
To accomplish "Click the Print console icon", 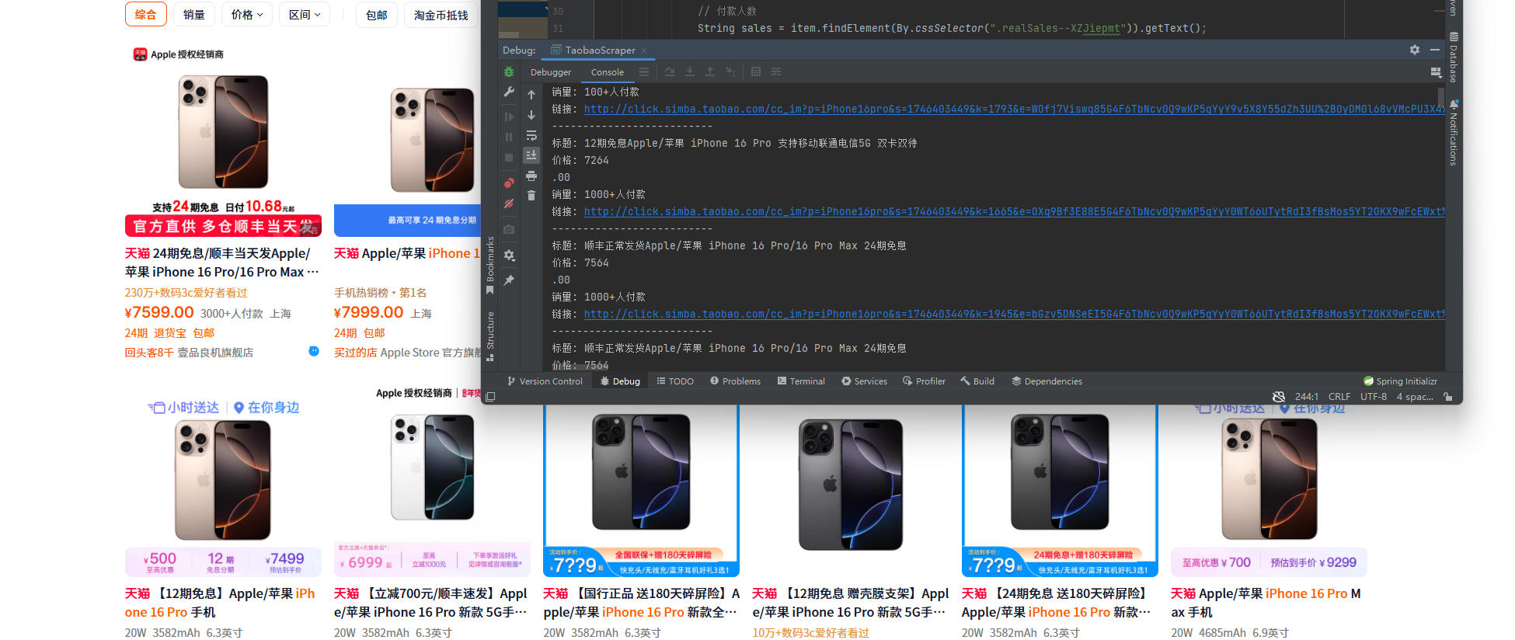I will tap(531, 176).
